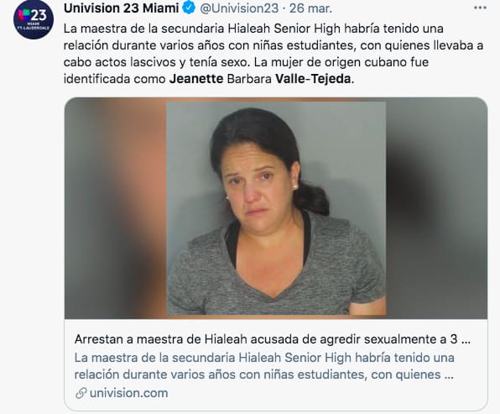Click the tweet body text paragraph
The image size is (500, 414).
click(x=273, y=54)
